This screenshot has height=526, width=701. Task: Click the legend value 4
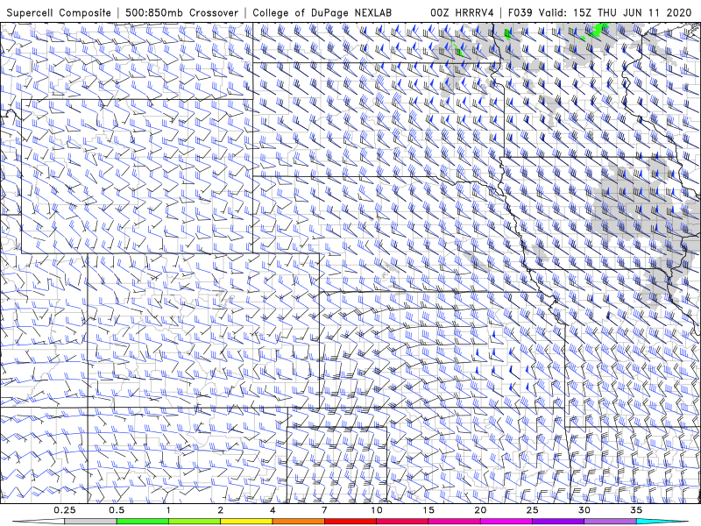click(273, 510)
